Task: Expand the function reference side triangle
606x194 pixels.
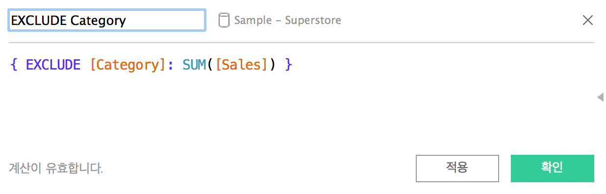Action: [x=600, y=97]
